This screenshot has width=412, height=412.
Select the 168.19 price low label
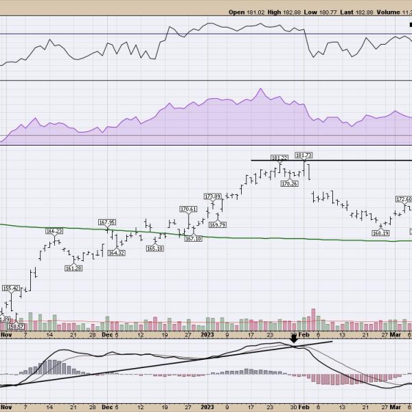pyautogui.click(x=380, y=233)
